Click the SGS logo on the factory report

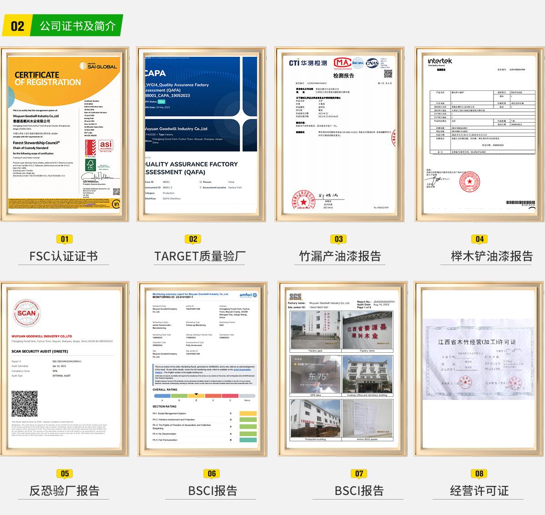[295, 297]
